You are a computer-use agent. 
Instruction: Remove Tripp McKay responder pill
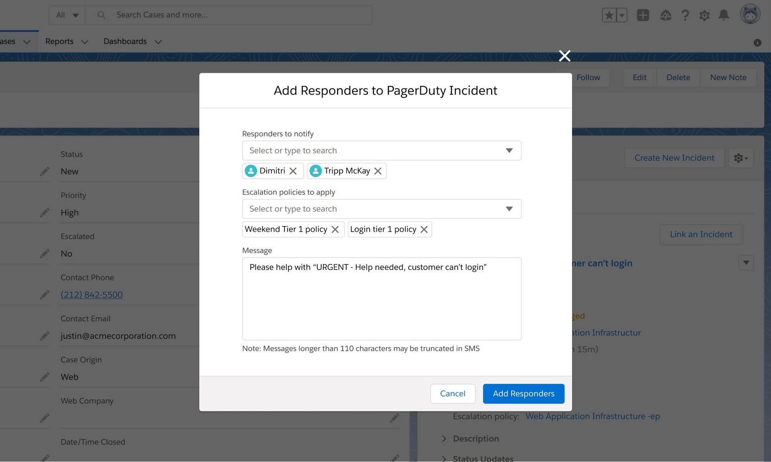tap(378, 171)
